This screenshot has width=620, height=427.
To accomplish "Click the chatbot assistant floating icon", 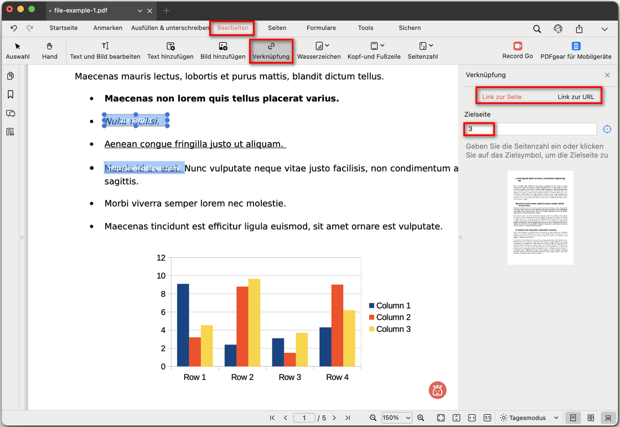I will pyautogui.click(x=437, y=390).
